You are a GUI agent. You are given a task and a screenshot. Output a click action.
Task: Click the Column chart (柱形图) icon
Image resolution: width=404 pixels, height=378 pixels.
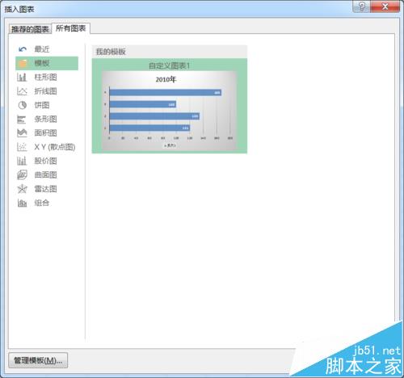[x=22, y=78]
